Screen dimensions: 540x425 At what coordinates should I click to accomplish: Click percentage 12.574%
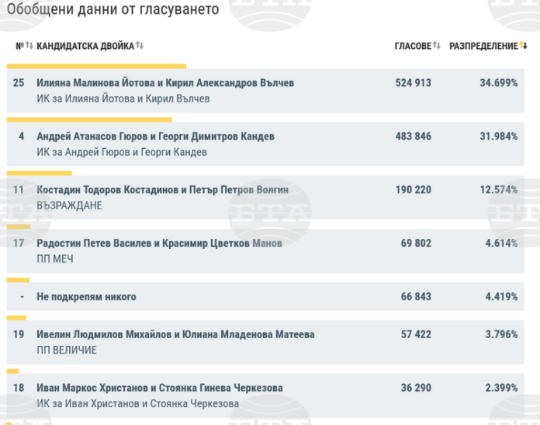point(499,189)
